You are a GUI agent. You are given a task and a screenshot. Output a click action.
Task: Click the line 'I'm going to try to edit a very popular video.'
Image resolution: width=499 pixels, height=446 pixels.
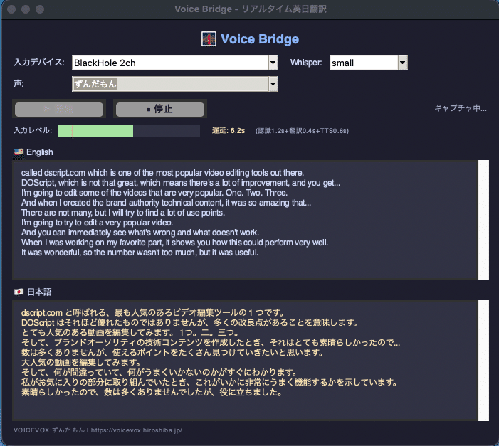coord(97,223)
